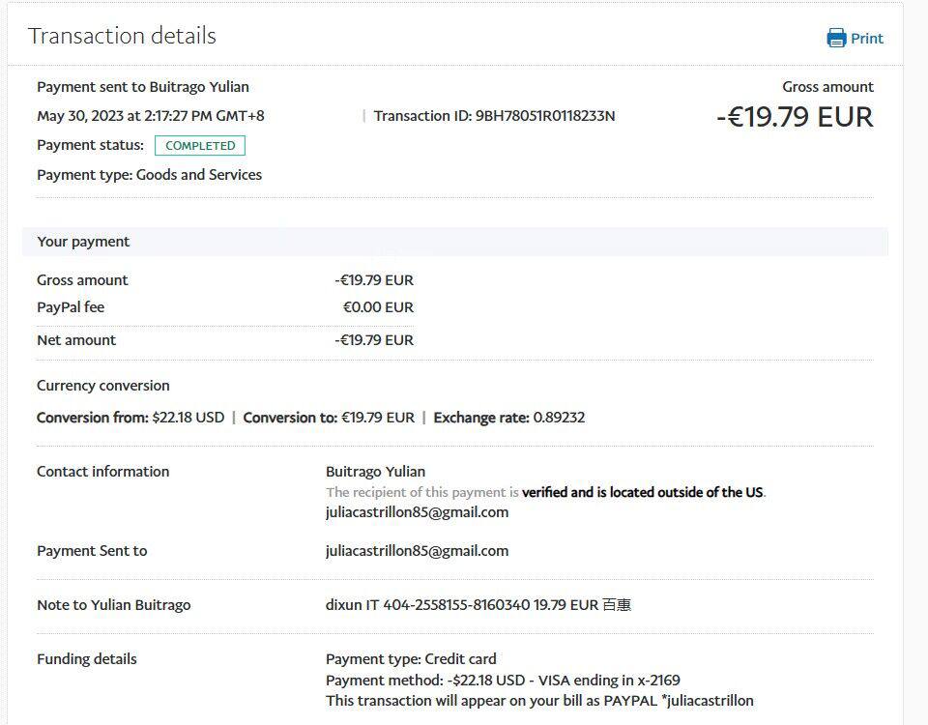Click the Net amount -€19.79 EUR value
The width and height of the screenshot is (928, 725).
click(x=374, y=340)
